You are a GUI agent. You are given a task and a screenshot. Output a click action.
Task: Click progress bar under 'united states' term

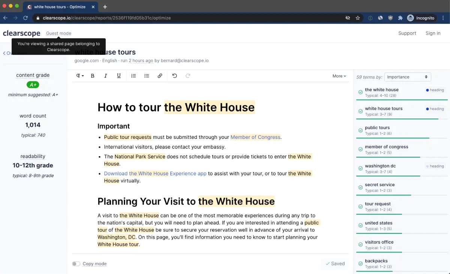tap(402, 233)
